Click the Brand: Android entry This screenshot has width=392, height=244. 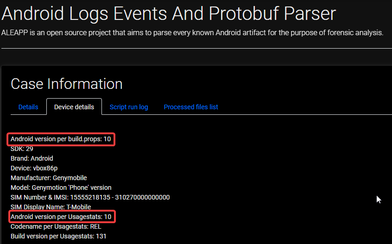point(32,158)
